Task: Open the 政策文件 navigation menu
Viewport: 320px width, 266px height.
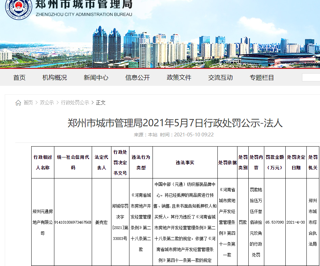Action: (x=179, y=77)
